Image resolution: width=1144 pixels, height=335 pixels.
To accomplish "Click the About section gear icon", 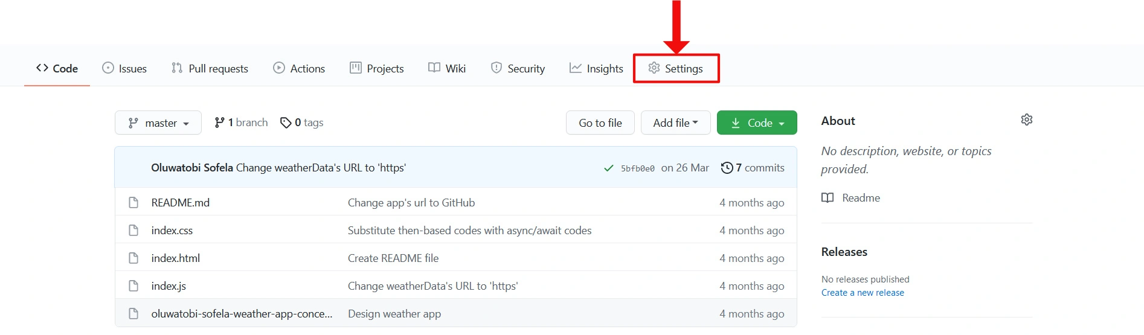I will [x=1026, y=120].
